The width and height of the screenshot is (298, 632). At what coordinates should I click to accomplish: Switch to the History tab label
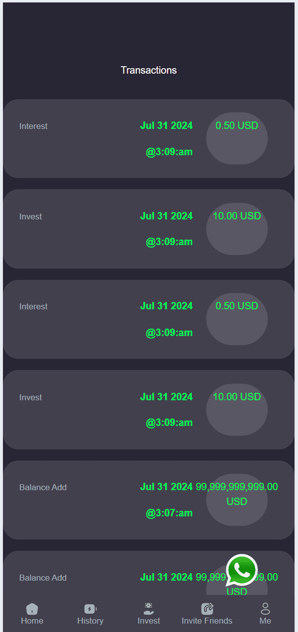point(90,621)
